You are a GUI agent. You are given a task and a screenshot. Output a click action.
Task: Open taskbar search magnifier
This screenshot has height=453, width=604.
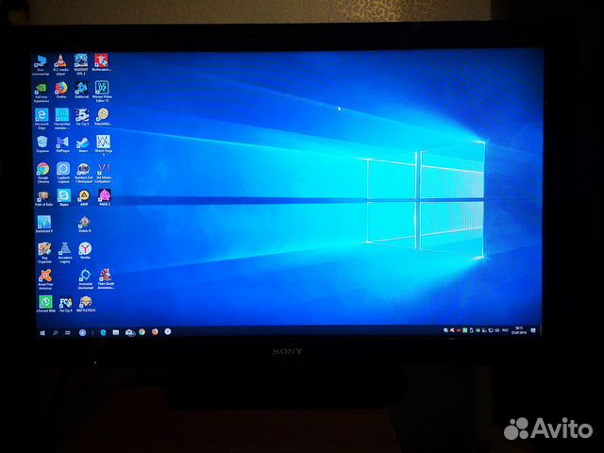[55, 333]
